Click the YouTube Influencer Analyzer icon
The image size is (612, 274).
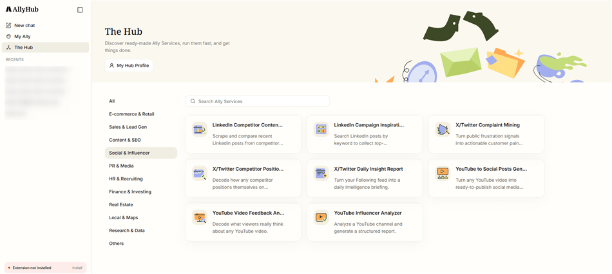point(321,217)
